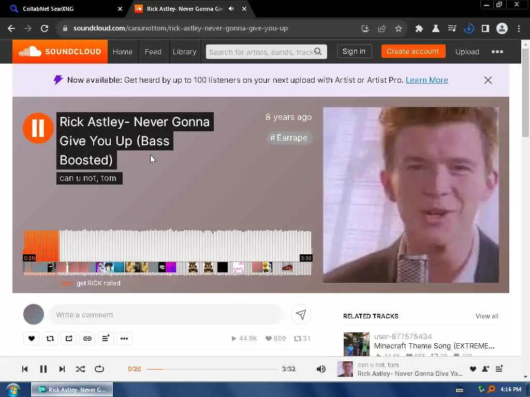
Task: Dismiss the Now available banner
Action: click(488, 80)
